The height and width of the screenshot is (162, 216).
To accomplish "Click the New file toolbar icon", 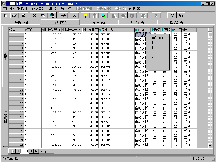I will [x=6, y=15].
